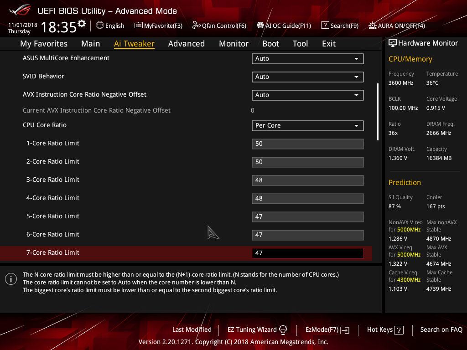Expand the CPU Core Ratio dropdown
467x350 pixels.
point(308,126)
